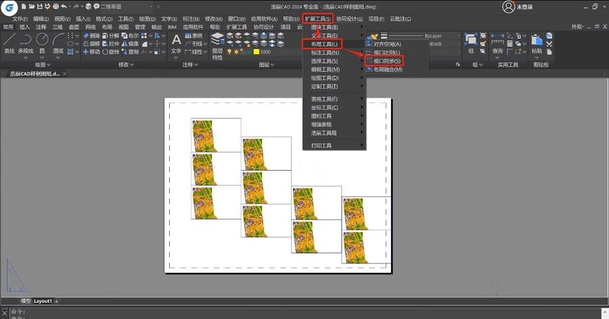This screenshot has height=319, width=609.
Task: Click the yellow layer color swatch
Action: click(x=256, y=51)
